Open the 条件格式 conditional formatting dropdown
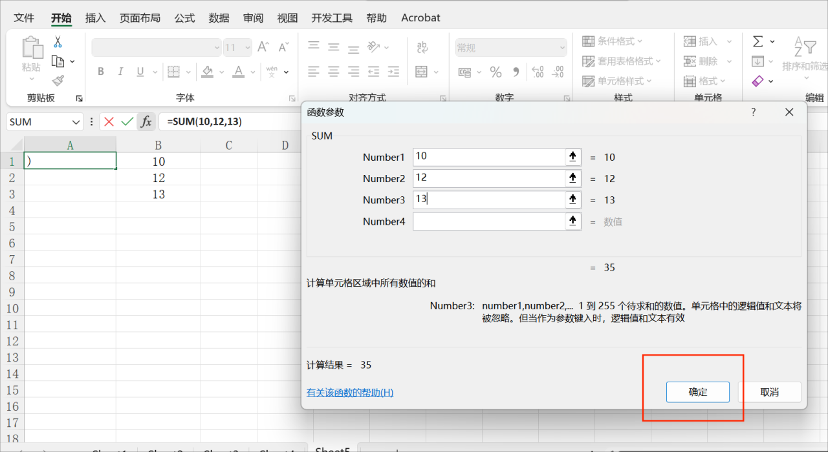Screen dimensions: 828x452 [613, 41]
